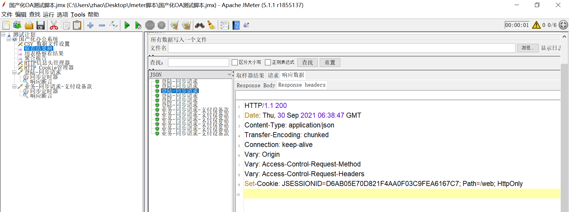Select HTTP信息头管理器 tree node
Viewport: 569px width, 212px height.
click(47, 63)
